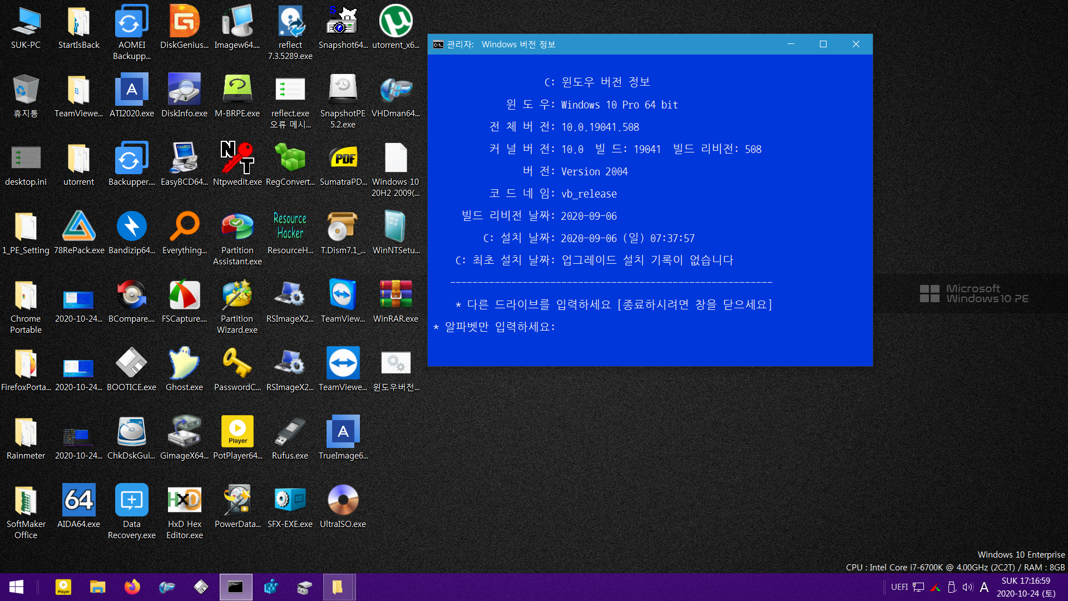
Task: Launch the WinNTSetup icon
Action: click(x=395, y=233)
